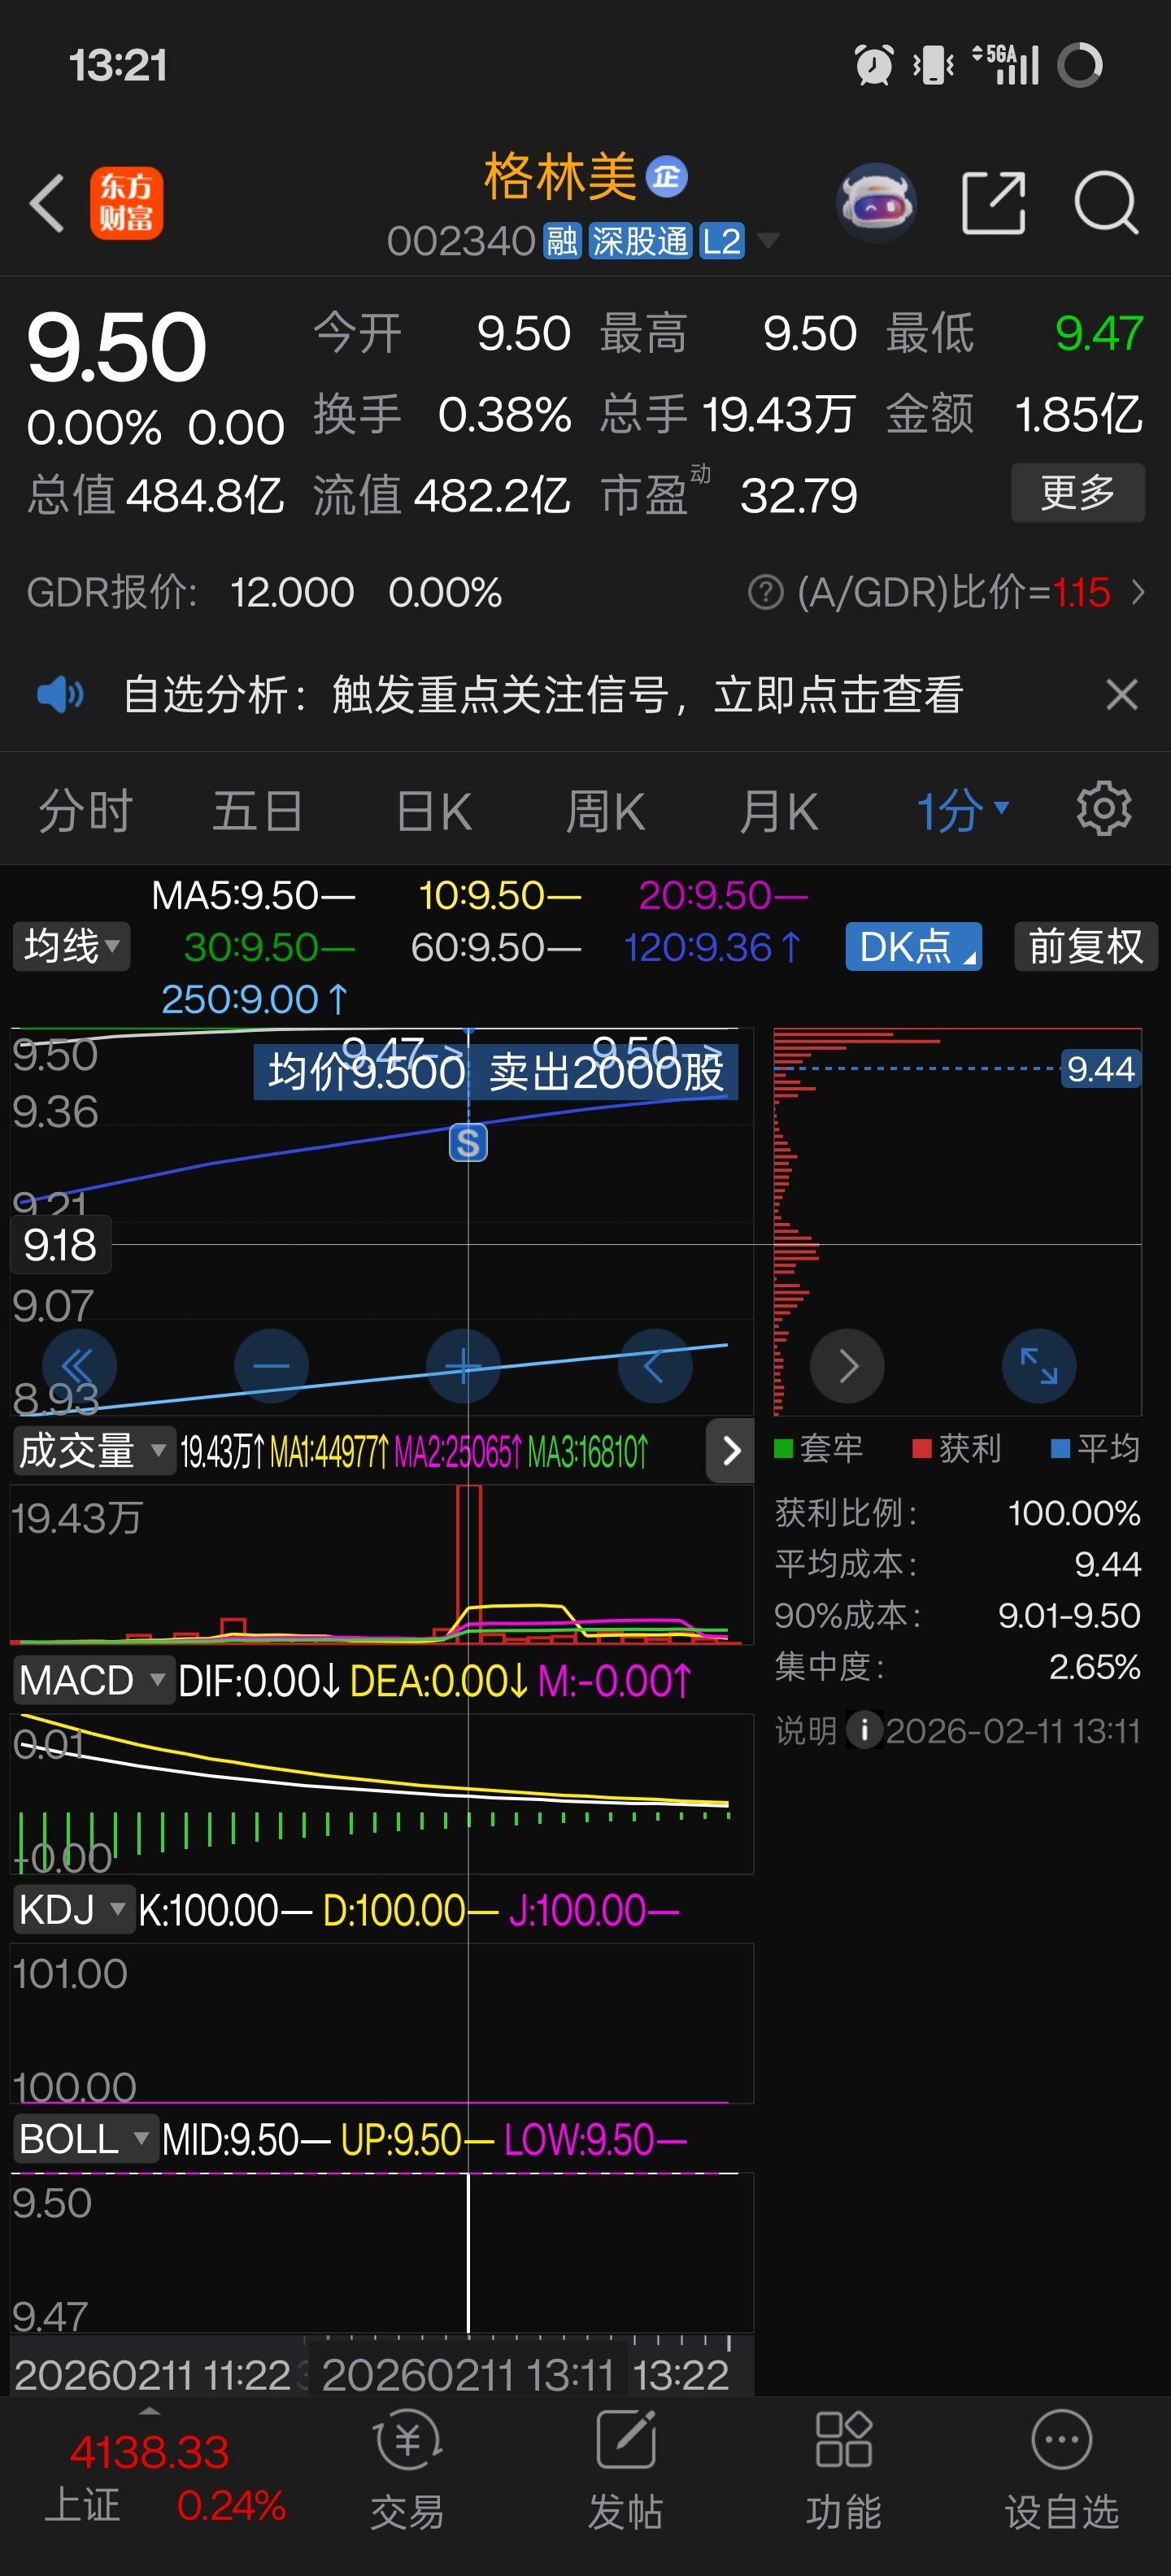Tap the 企 badge next to 格林美
The height and width of the screenshot is (2576, 1171).
(666, 177)
